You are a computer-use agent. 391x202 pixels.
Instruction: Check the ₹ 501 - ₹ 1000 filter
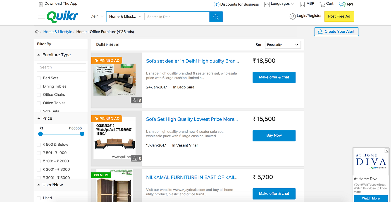(39, 153)
